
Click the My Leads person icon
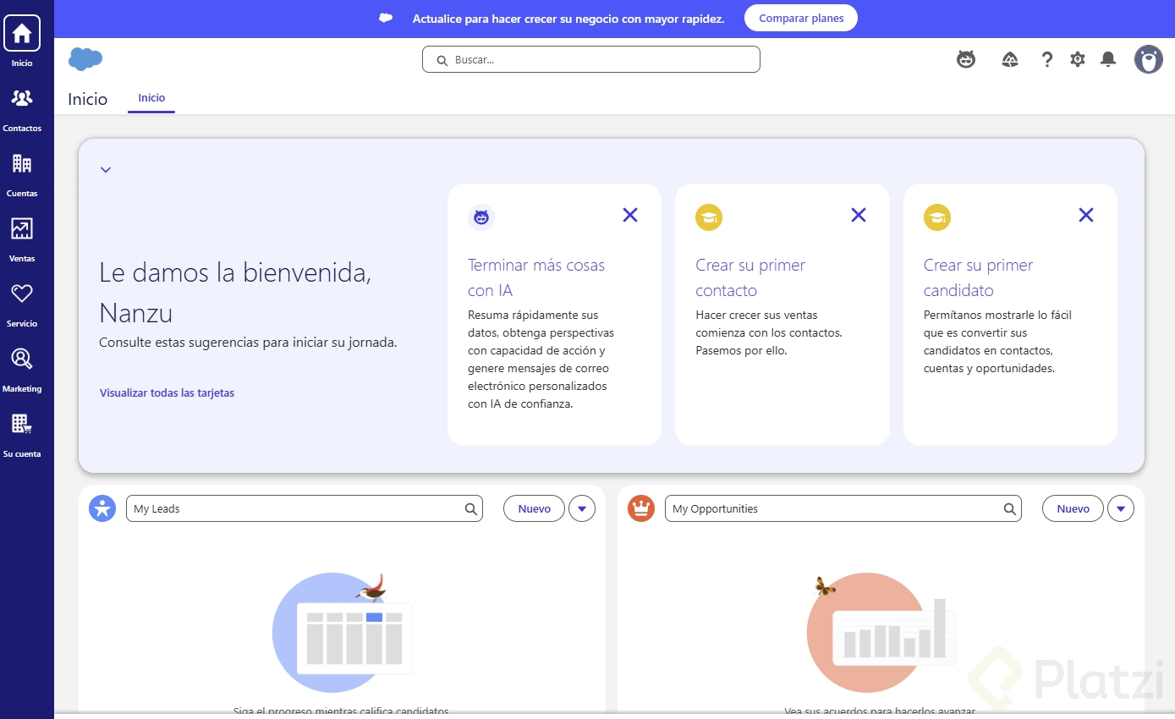(102, 508)
